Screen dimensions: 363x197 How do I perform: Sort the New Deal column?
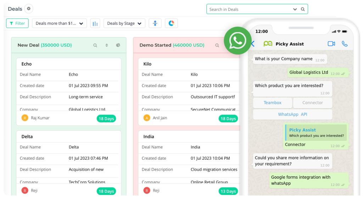[x=107, y=45]
